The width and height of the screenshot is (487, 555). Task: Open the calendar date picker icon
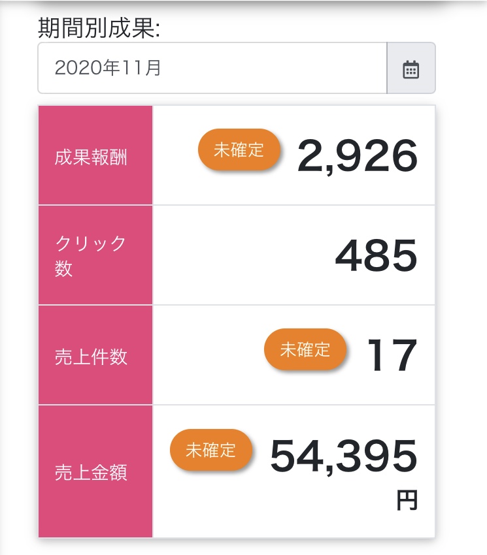pyautogui.click(x=411, y=68)
